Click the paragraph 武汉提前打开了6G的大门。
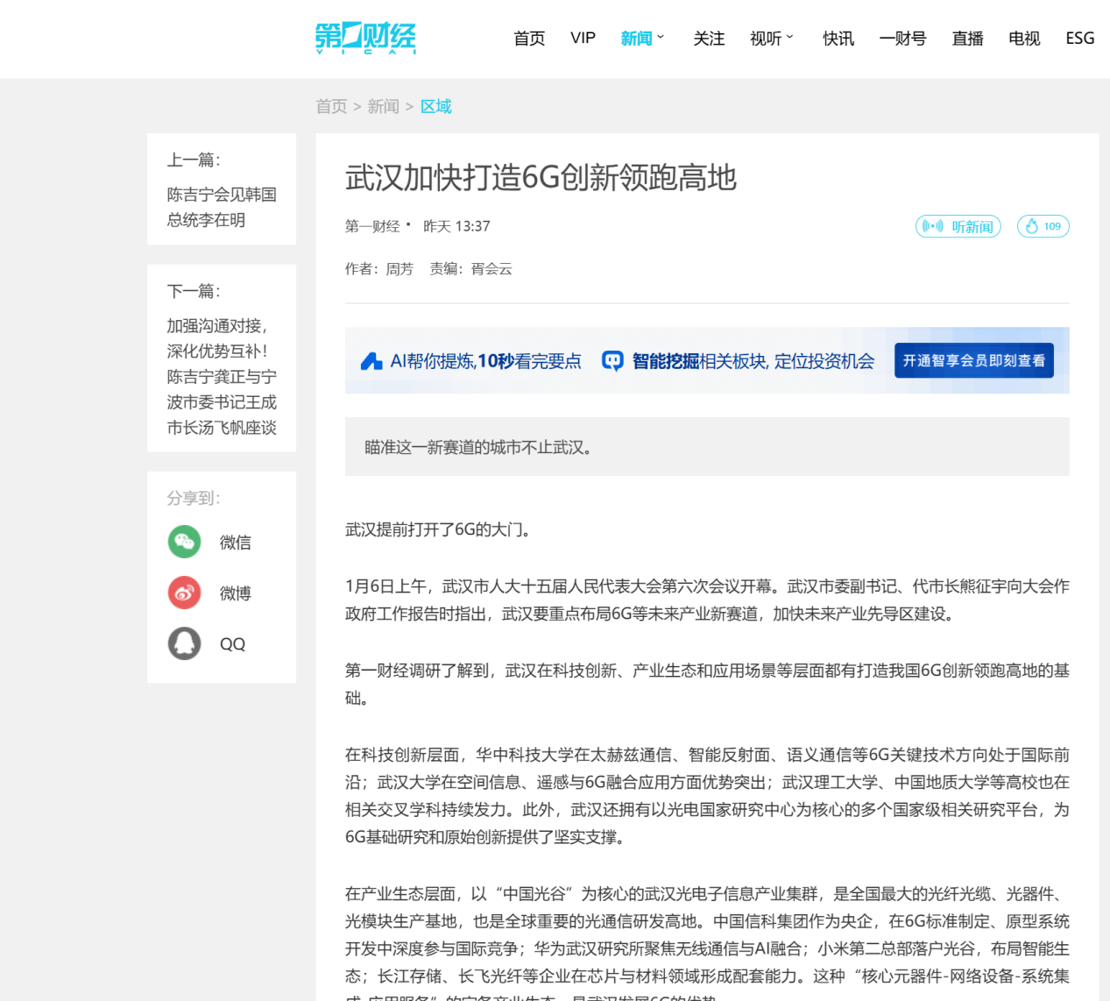Screen dimensions: 1110x1001 click(x=440, y=529)
